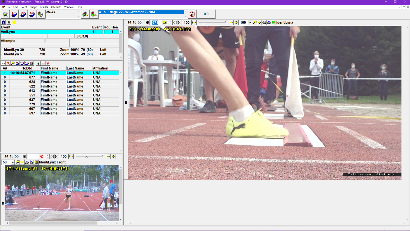Click the red X delete icon above results
This screenshot has height=231, width=410.
[48, 63]
